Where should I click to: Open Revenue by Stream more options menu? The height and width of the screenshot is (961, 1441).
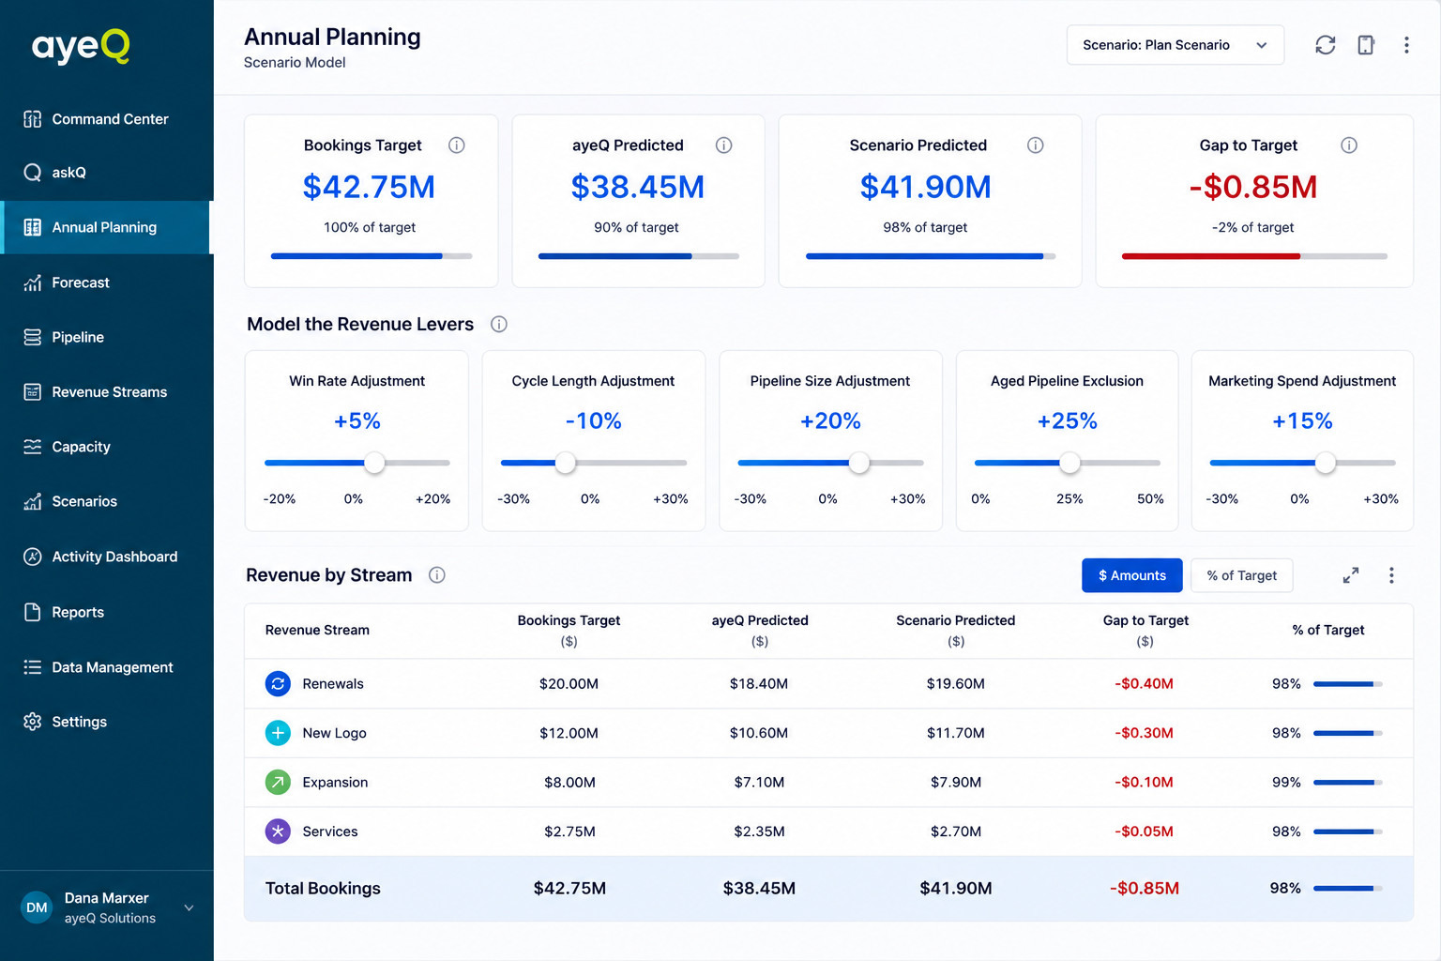coord(1391,575)
